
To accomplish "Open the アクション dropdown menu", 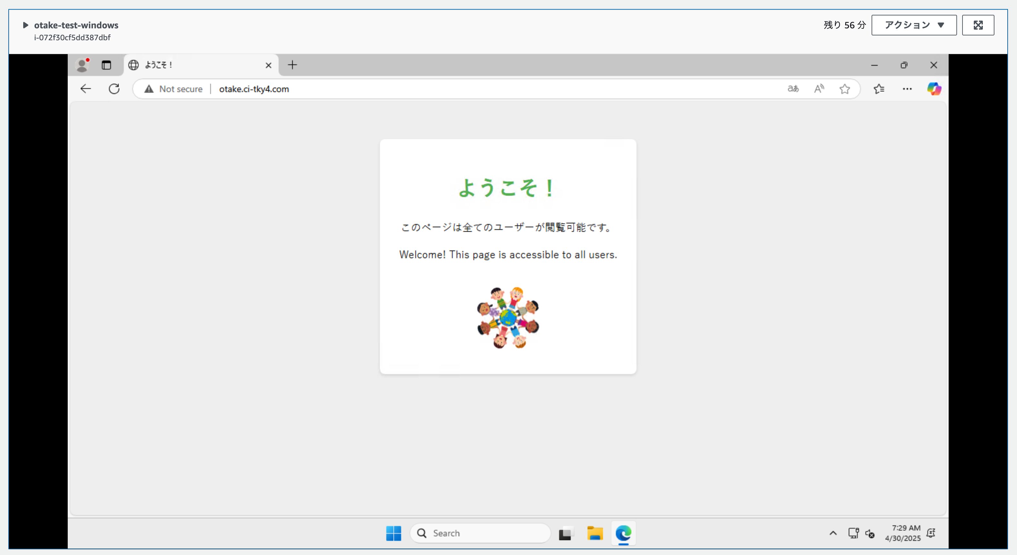I will pyautogui.click(x=913, y=25).
